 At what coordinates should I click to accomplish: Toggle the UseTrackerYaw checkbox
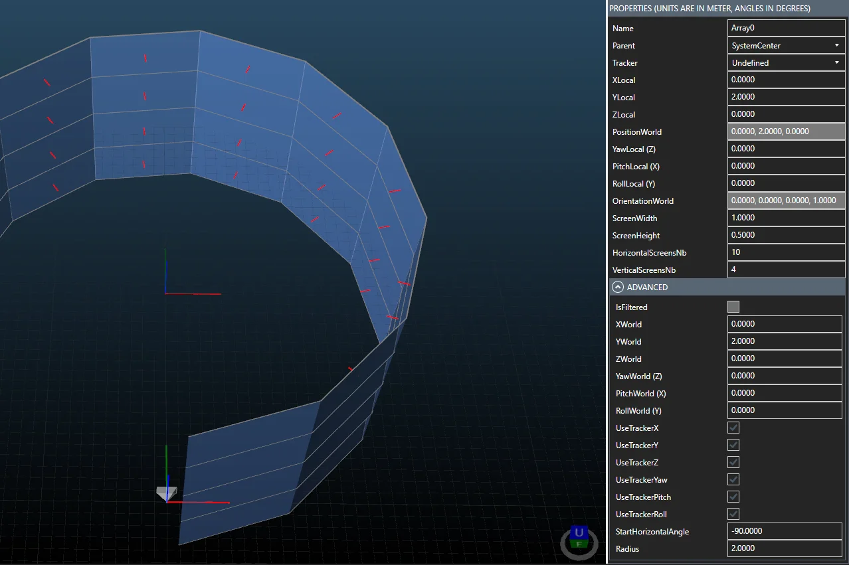click(x=733, y=479)
